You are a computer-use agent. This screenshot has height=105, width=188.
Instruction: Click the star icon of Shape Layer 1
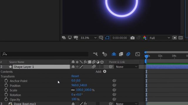pos(11,67)
